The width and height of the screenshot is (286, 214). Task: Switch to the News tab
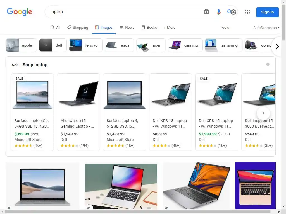[127, 27]
